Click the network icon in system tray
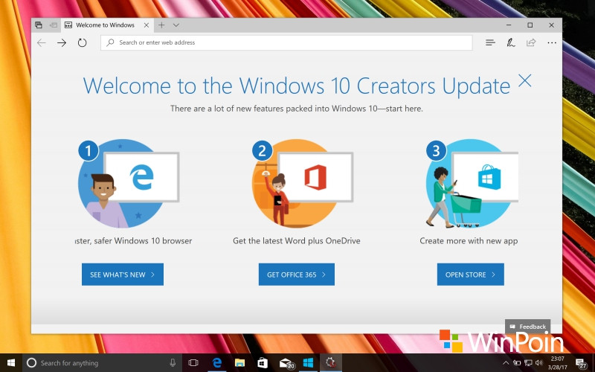This screenshot has height=372, width=595. point(527,363)
